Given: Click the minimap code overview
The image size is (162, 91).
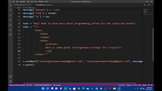Looking at the screenshot, I should (148, 12).
